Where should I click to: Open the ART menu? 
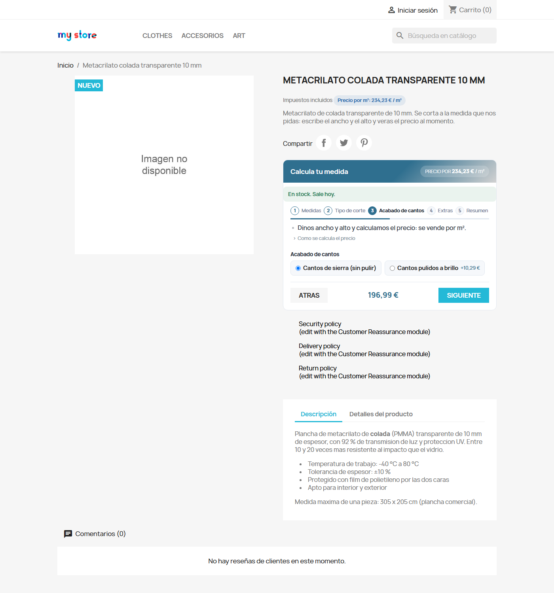[239, 36]
